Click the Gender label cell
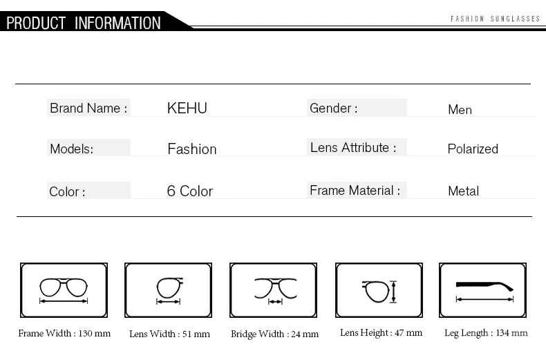 tap(357, 108)
